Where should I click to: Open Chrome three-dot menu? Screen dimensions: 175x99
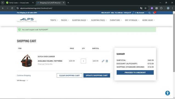click(x=172, y=8)
